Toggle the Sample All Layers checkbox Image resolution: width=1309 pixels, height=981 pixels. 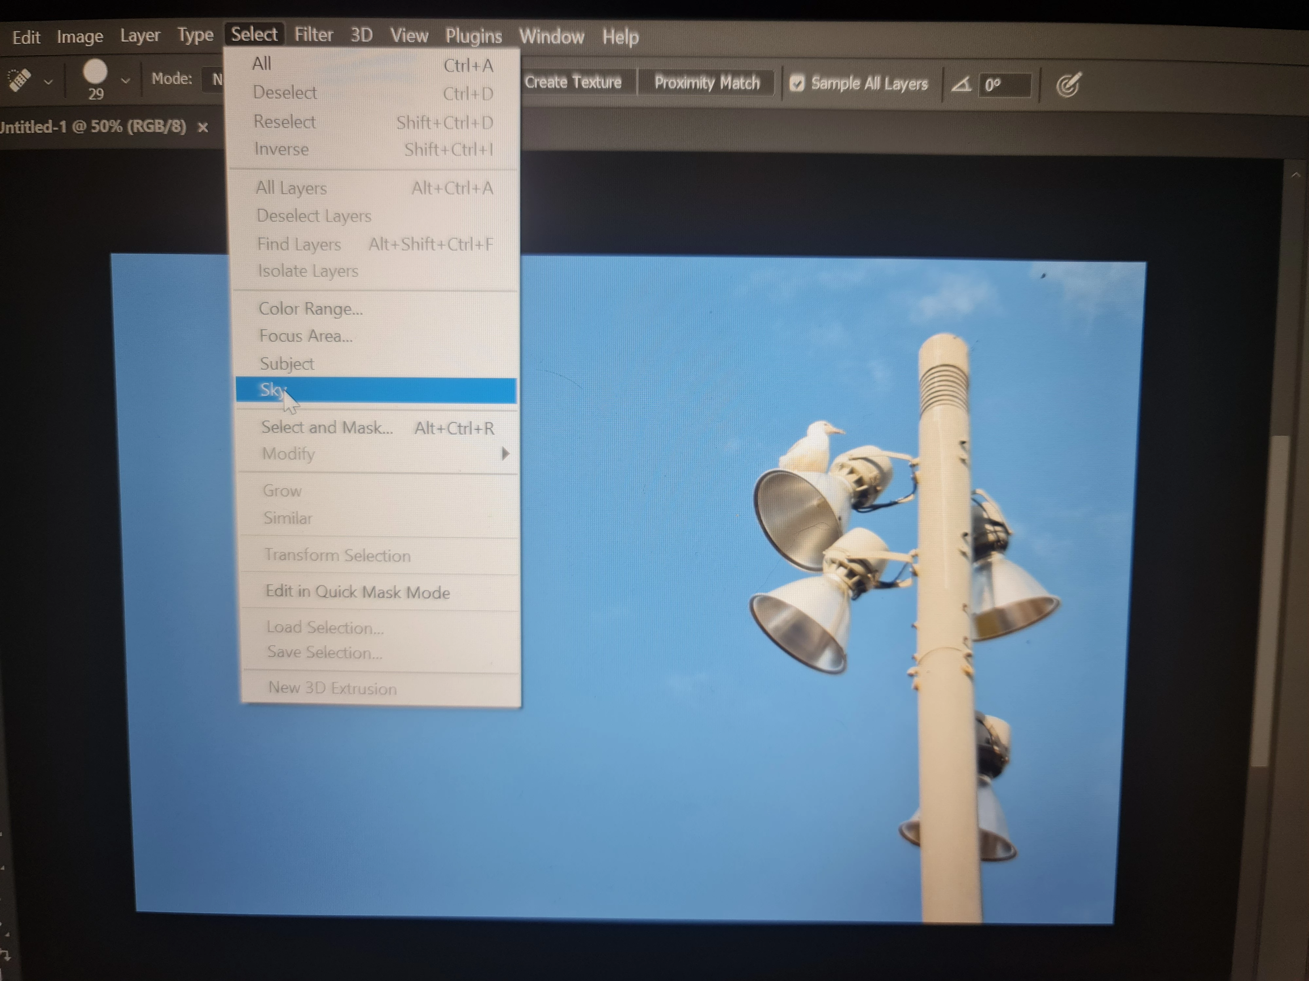[x=797, y=83]
